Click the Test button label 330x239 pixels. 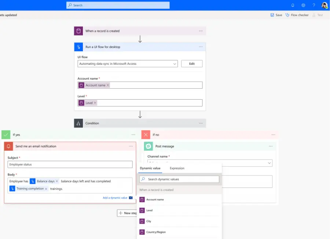coord(320,15)
